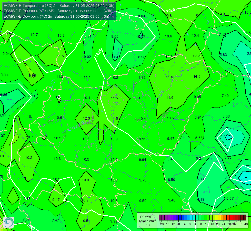
Task: Click the 9.46 temperature value
Action: [172, 200]
